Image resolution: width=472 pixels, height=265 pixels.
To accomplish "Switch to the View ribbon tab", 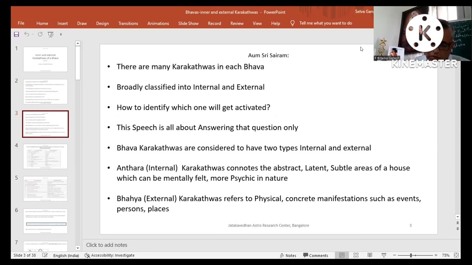I will click(x=257, y=23).
